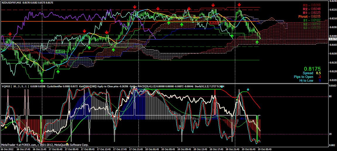The width and height of the screenshot is (337, 151).
Task: Click the rightmost green up arrow signal
Action: 257,42
